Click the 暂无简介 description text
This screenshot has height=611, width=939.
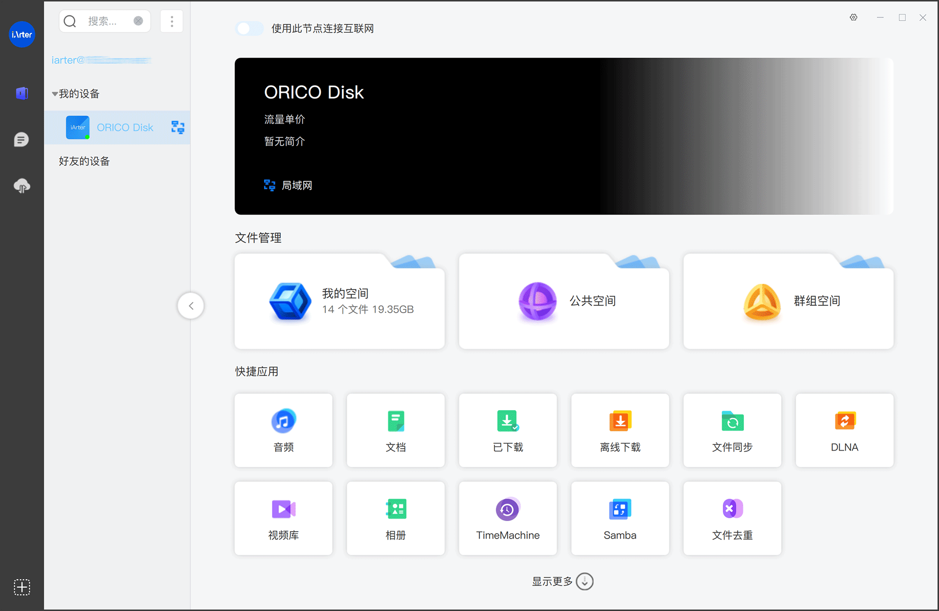click(x=285, y=141)
